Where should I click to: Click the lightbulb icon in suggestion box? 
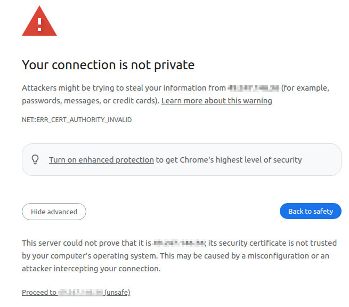pos(35,159)
